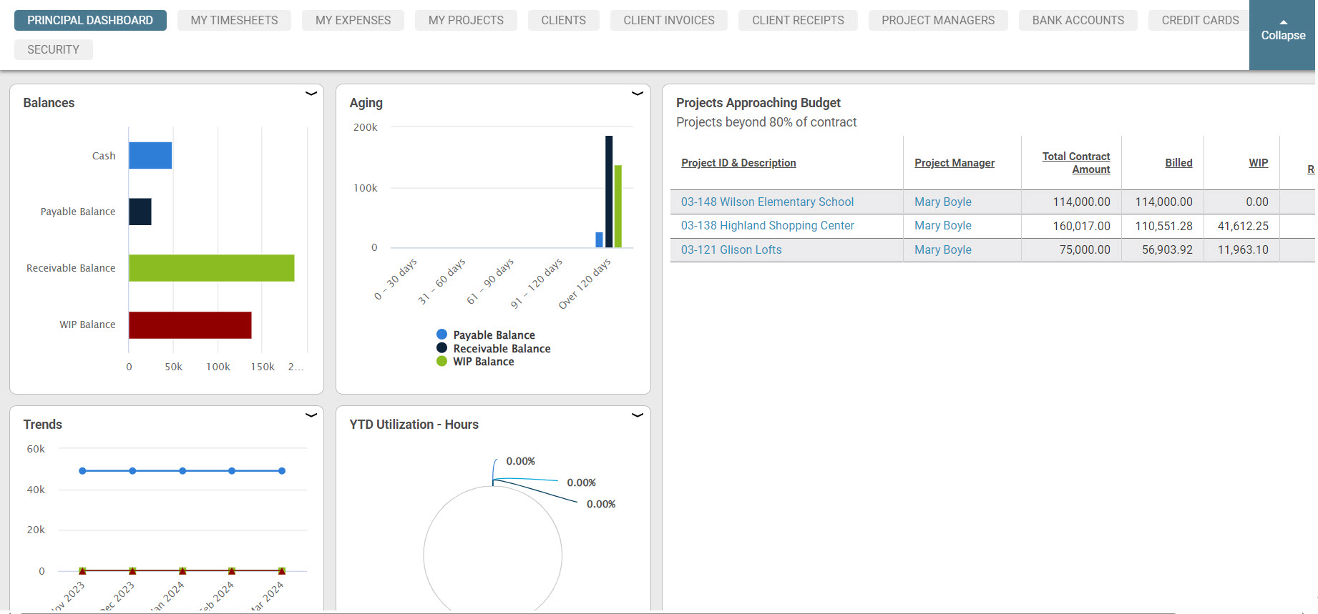Open the Security tab

(53, 50)
